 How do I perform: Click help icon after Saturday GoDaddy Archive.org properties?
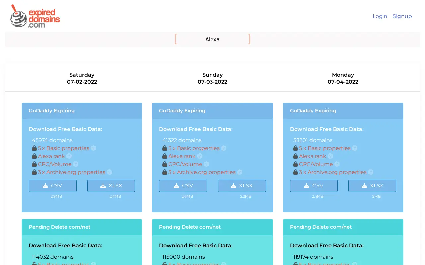click(x=109, y=172)
